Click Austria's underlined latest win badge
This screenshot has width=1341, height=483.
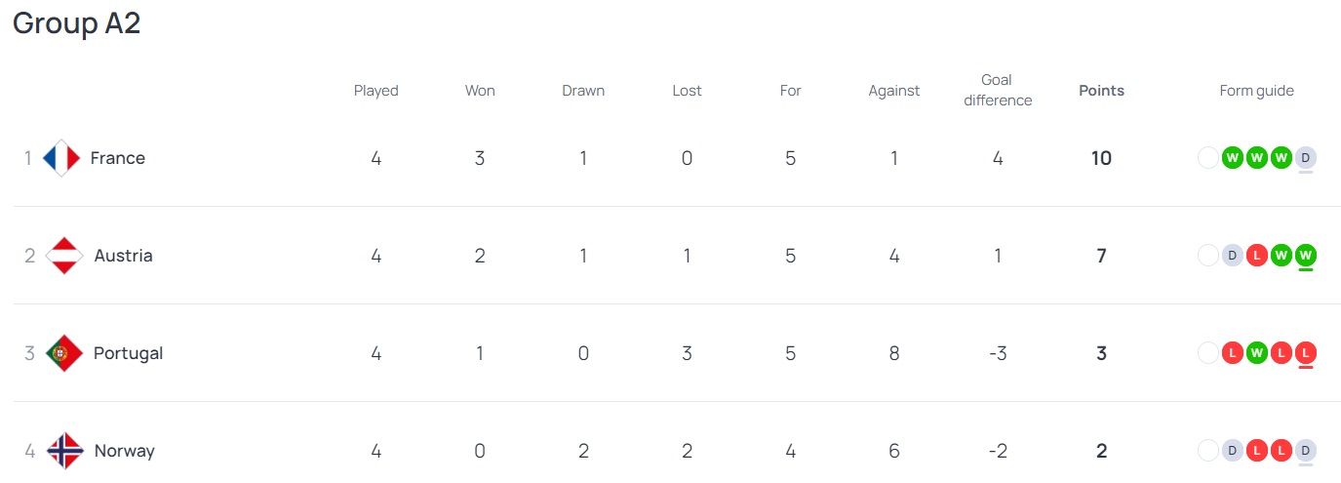(1306, 256)
